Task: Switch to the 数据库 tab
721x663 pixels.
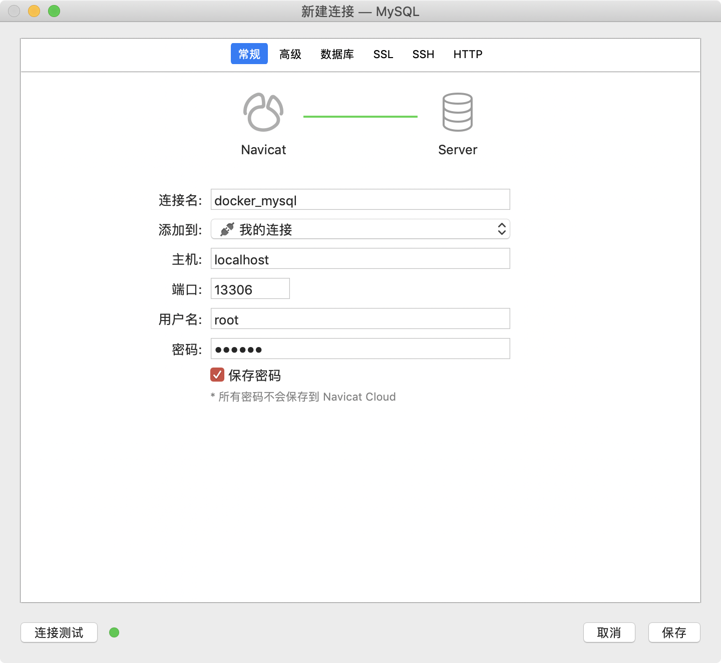Action: pyautogui.click(x=336, y=54)
